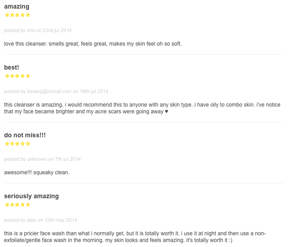The image size is (291, 247).
Task: Click the star rating under "best!" review
Action: click(18, 76)
